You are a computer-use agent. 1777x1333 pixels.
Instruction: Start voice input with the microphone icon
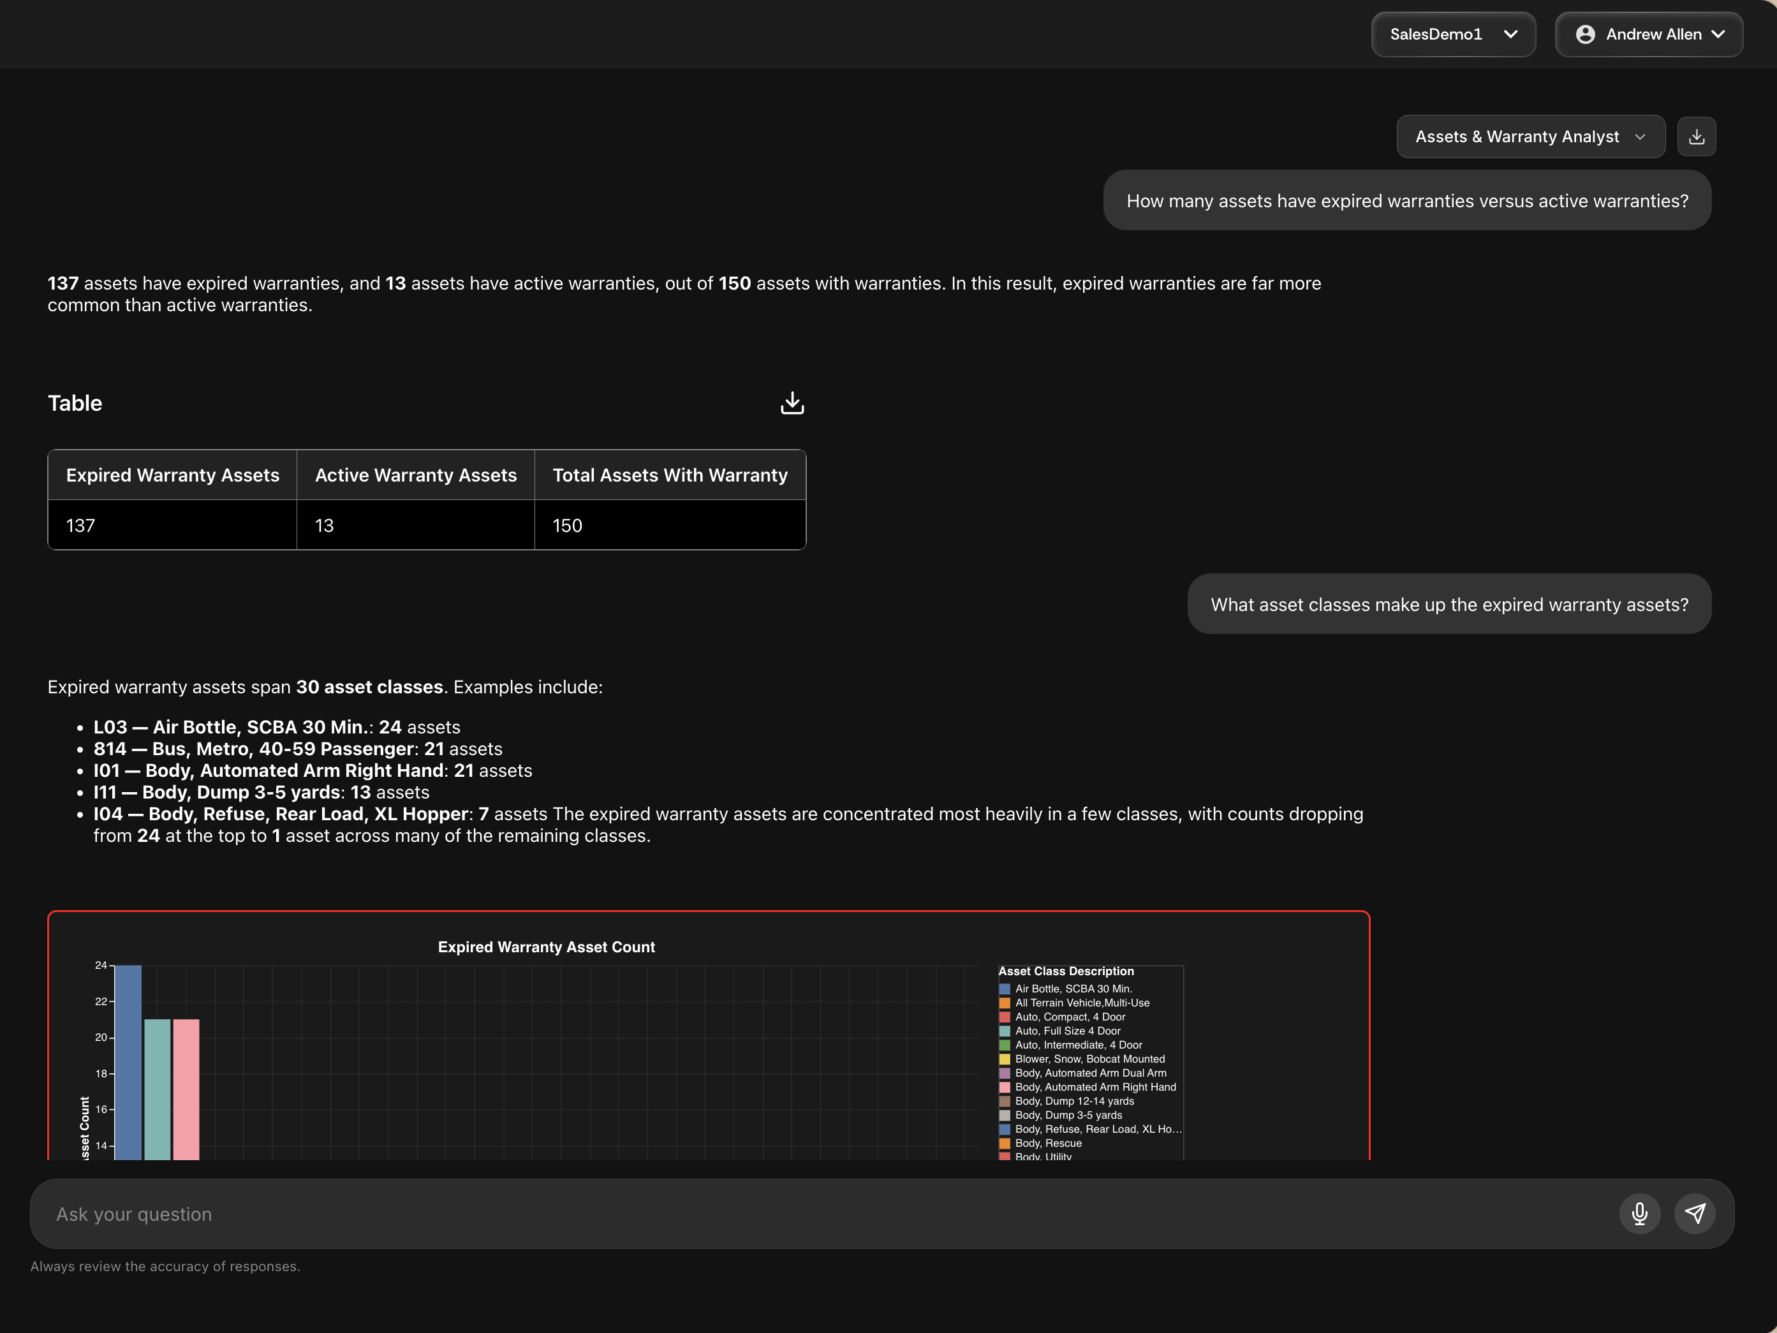coord(1640,1213)
